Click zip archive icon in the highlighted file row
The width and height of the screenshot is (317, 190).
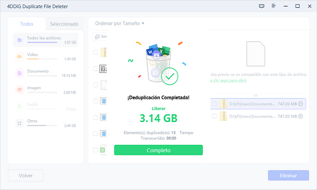[223, 104]
